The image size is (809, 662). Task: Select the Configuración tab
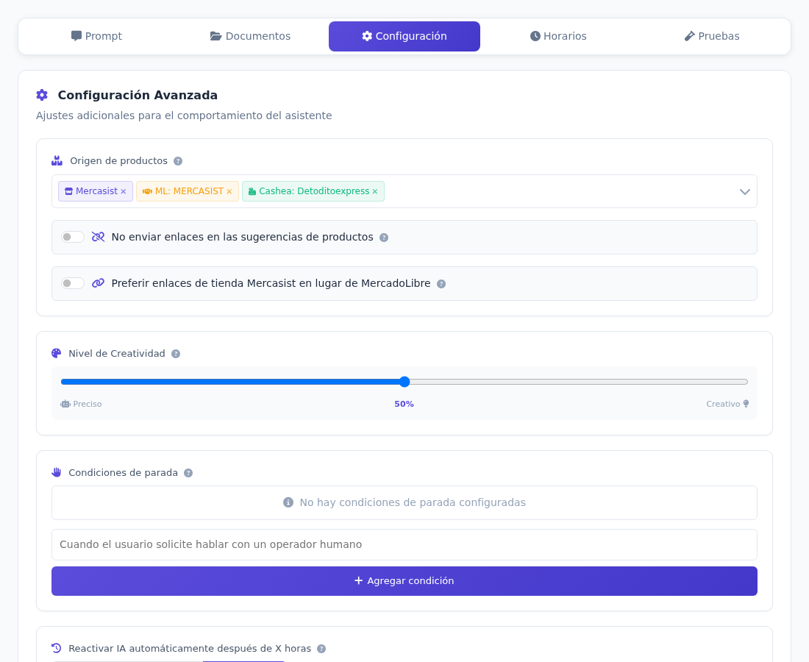(404, 36)
